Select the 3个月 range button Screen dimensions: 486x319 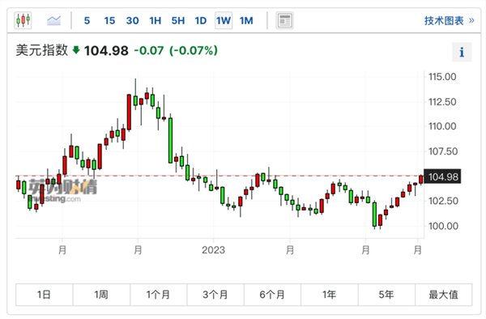215,295
